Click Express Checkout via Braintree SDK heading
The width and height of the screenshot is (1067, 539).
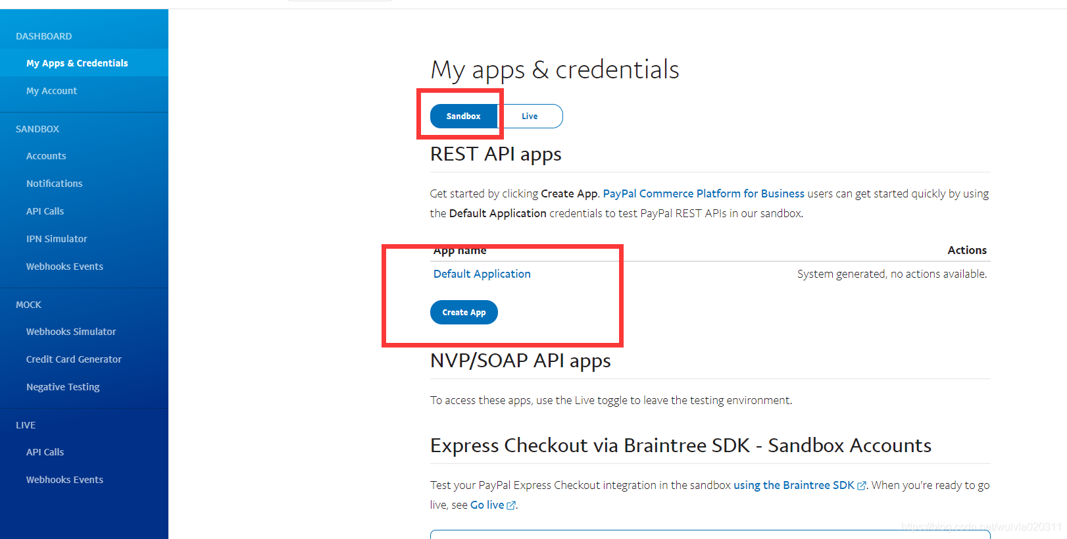tap(681, 446)
